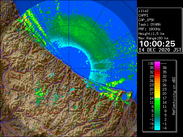Screen dimensions: 183x137
Task: Select the 'PRF: 1800Hz' line
Action: [x=149, y=29]
